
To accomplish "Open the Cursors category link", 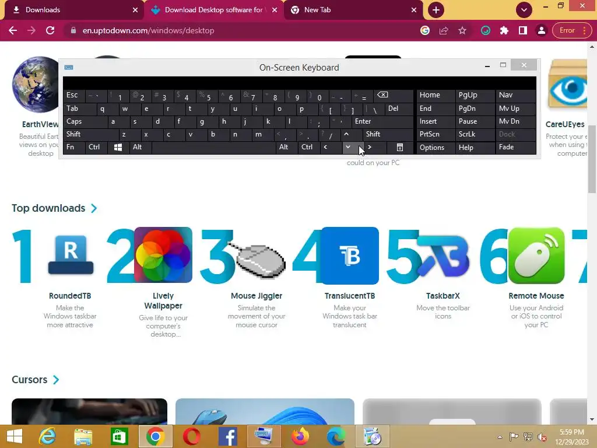I will 29,380.
